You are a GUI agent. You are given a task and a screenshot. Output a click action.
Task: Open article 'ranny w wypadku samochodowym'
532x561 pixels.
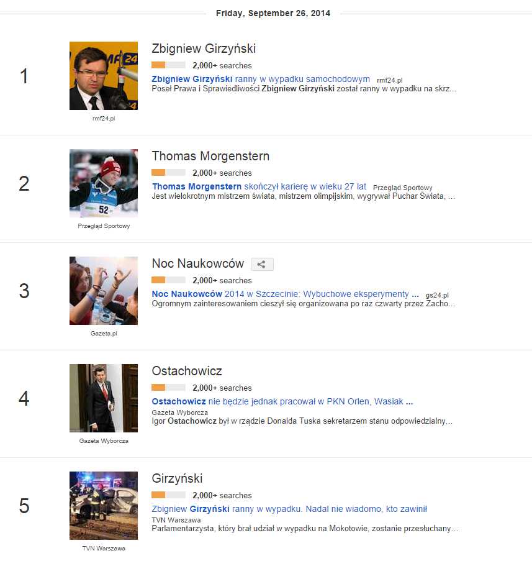[x=261, y=80]
